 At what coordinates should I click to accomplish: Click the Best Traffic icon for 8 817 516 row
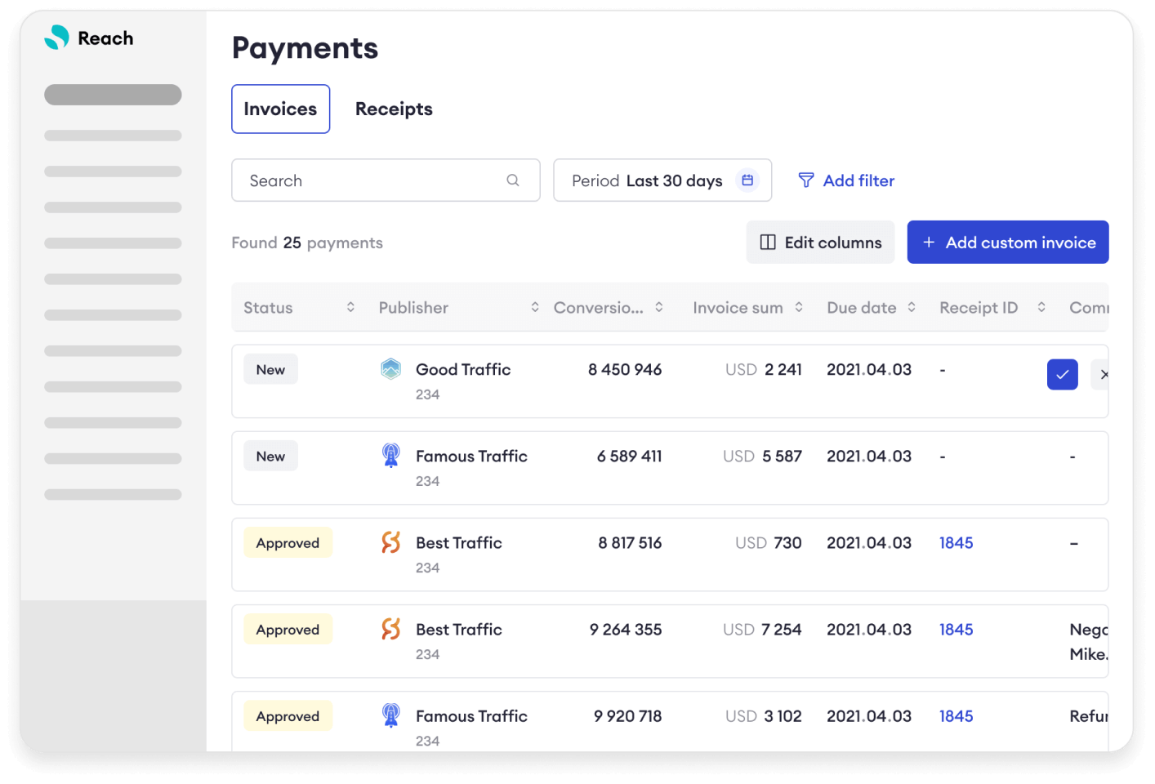[391, 542]
